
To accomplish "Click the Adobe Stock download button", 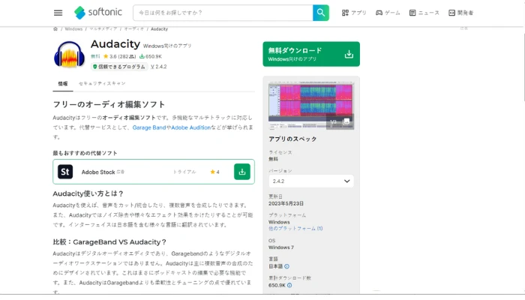I will pos(242,172).
